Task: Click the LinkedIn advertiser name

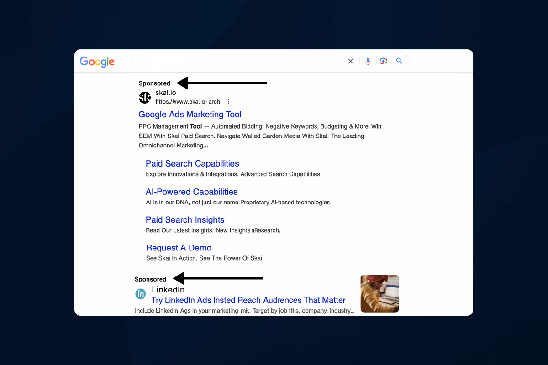Action: 168,290
